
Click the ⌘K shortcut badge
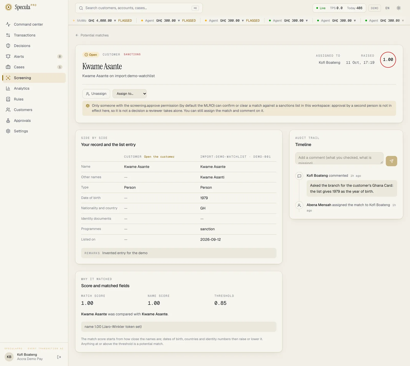(195, 8)
